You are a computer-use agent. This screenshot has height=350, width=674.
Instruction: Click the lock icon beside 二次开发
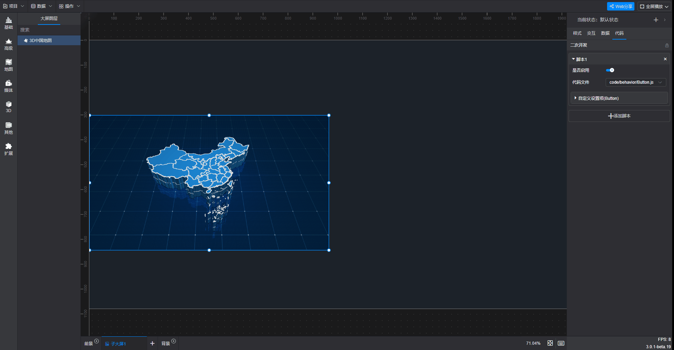pos(667,46)
